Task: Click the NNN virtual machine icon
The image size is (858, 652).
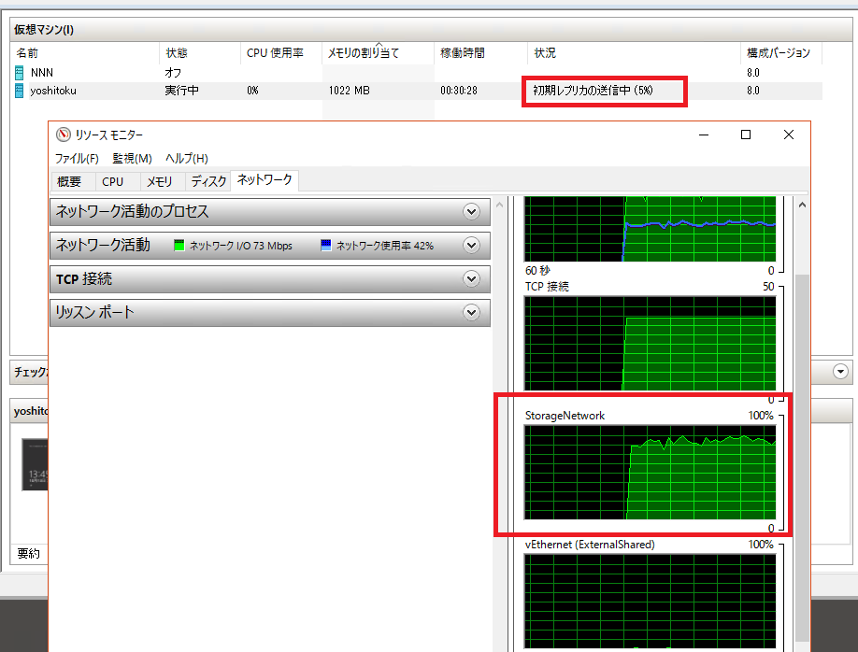Action: (x=19, y=73)
